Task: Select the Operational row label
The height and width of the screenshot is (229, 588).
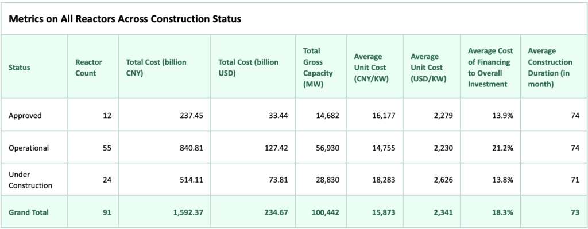Action: [x=29, y=148]
